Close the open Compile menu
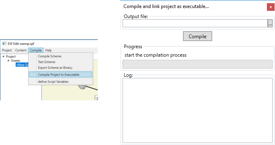Viewport: 275px width, 145px height. click(x=35, y=50)
